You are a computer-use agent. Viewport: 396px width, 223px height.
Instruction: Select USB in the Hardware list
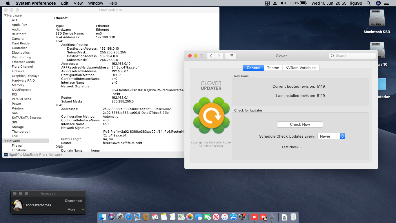15,136
